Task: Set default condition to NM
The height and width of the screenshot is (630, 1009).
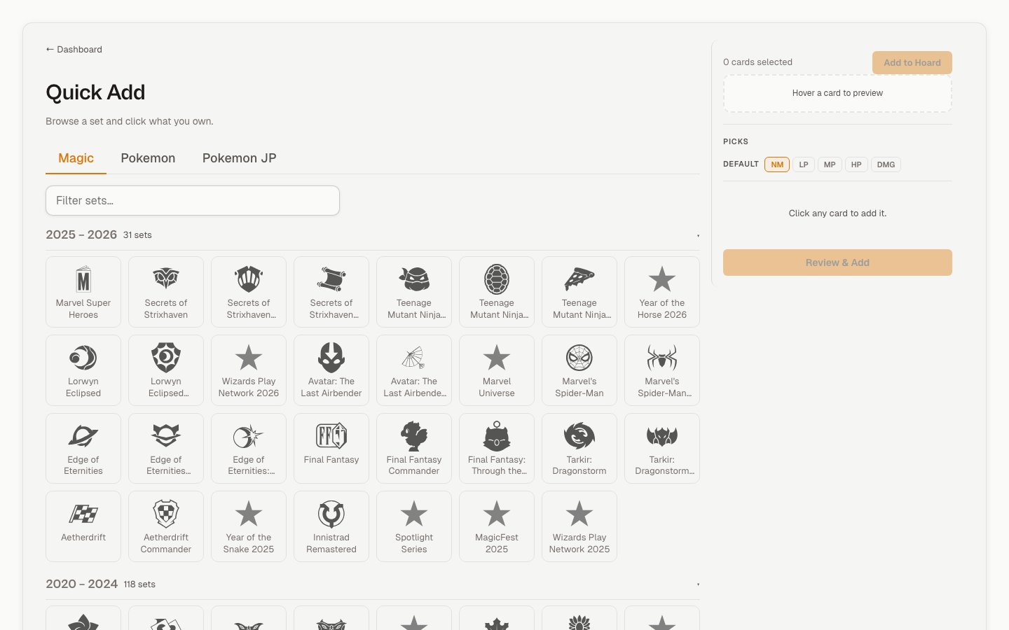Action: pyautogui.click(x=777, y=164)
